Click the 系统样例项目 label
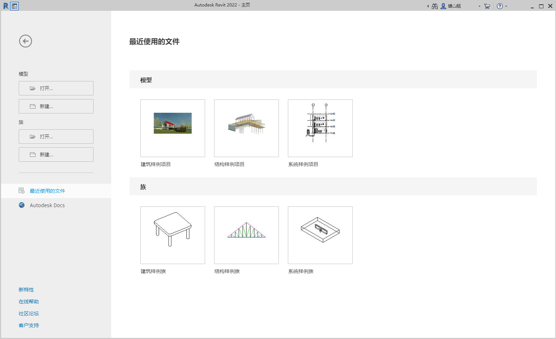The image size is (556, 339). pos(303,164)
